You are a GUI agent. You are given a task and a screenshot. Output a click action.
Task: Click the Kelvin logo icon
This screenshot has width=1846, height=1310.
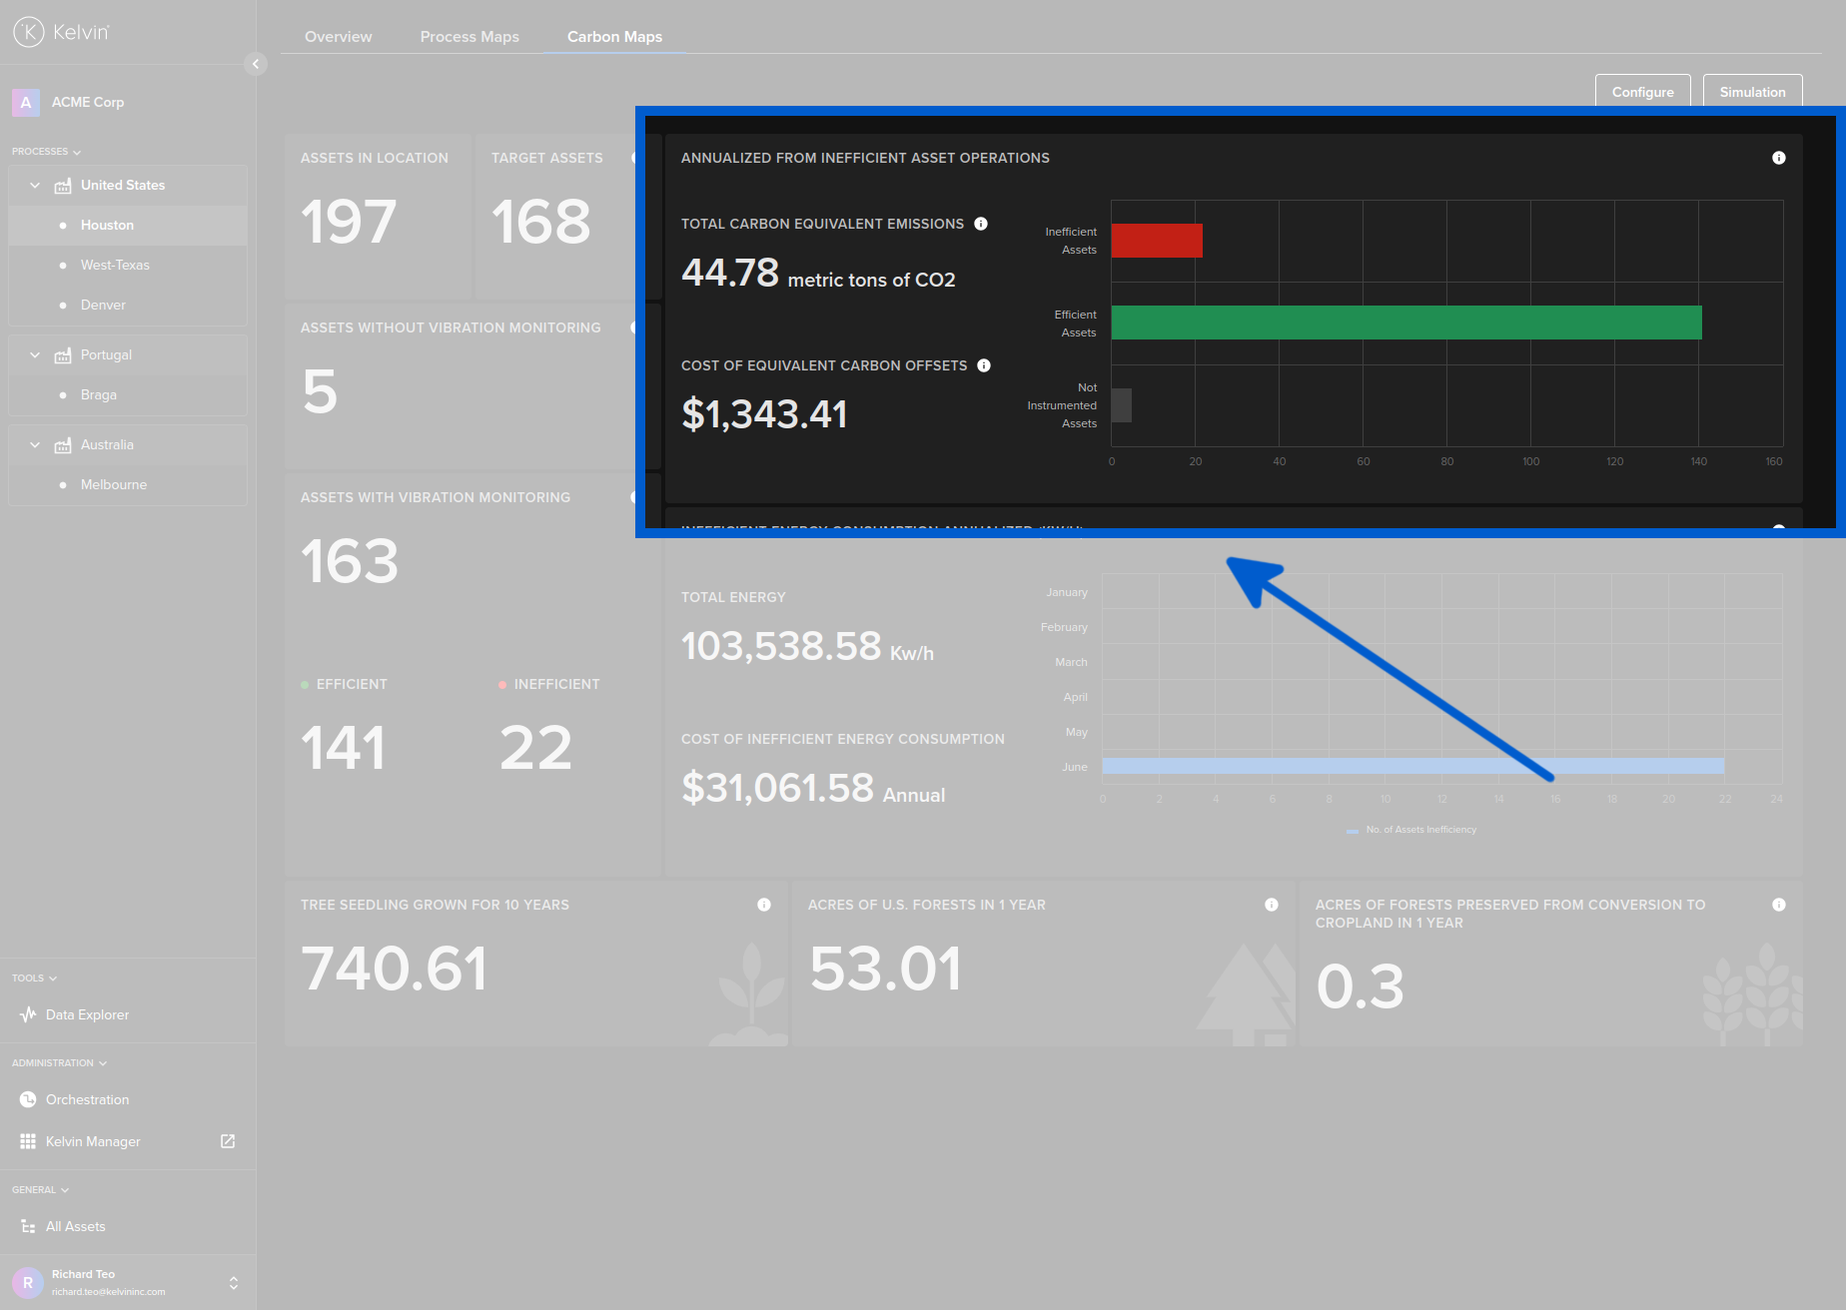[28, 32]
